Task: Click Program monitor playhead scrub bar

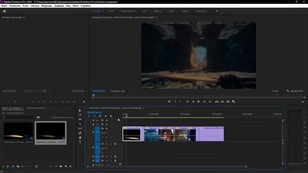Action: coord(199,97)
